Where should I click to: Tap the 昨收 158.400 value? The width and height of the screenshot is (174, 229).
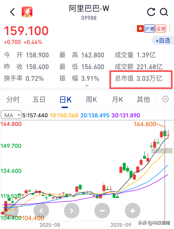click(x=37, y=67)
